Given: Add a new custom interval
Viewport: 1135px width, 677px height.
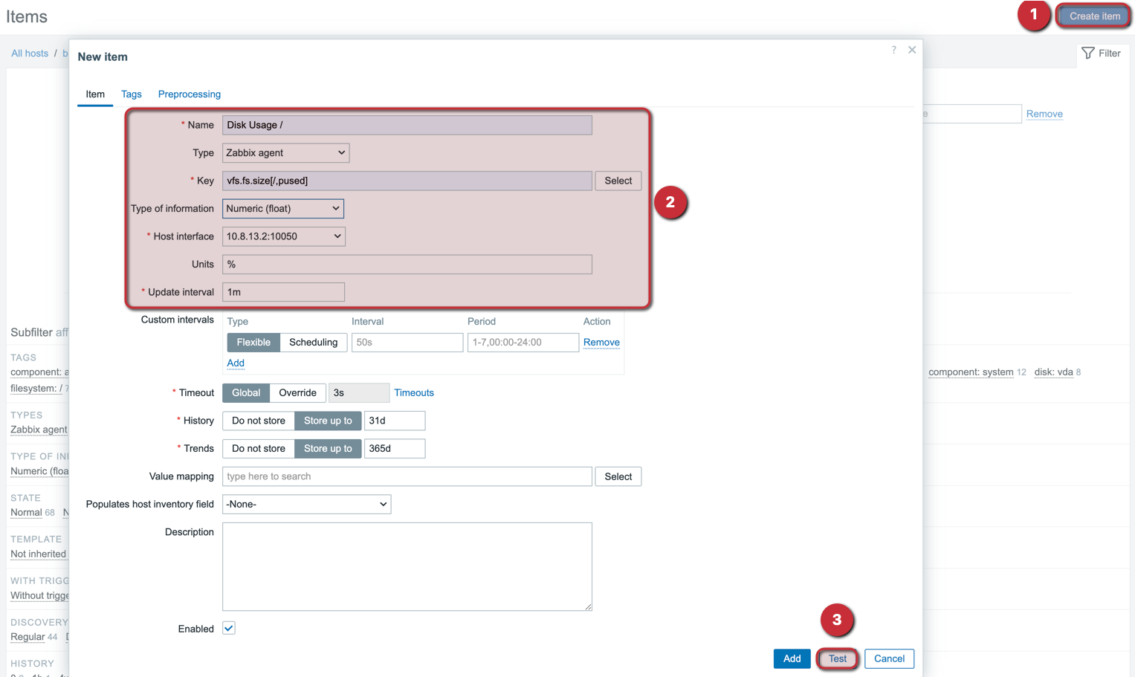Looking at the screenshot, I should click(x=236, y=363).
